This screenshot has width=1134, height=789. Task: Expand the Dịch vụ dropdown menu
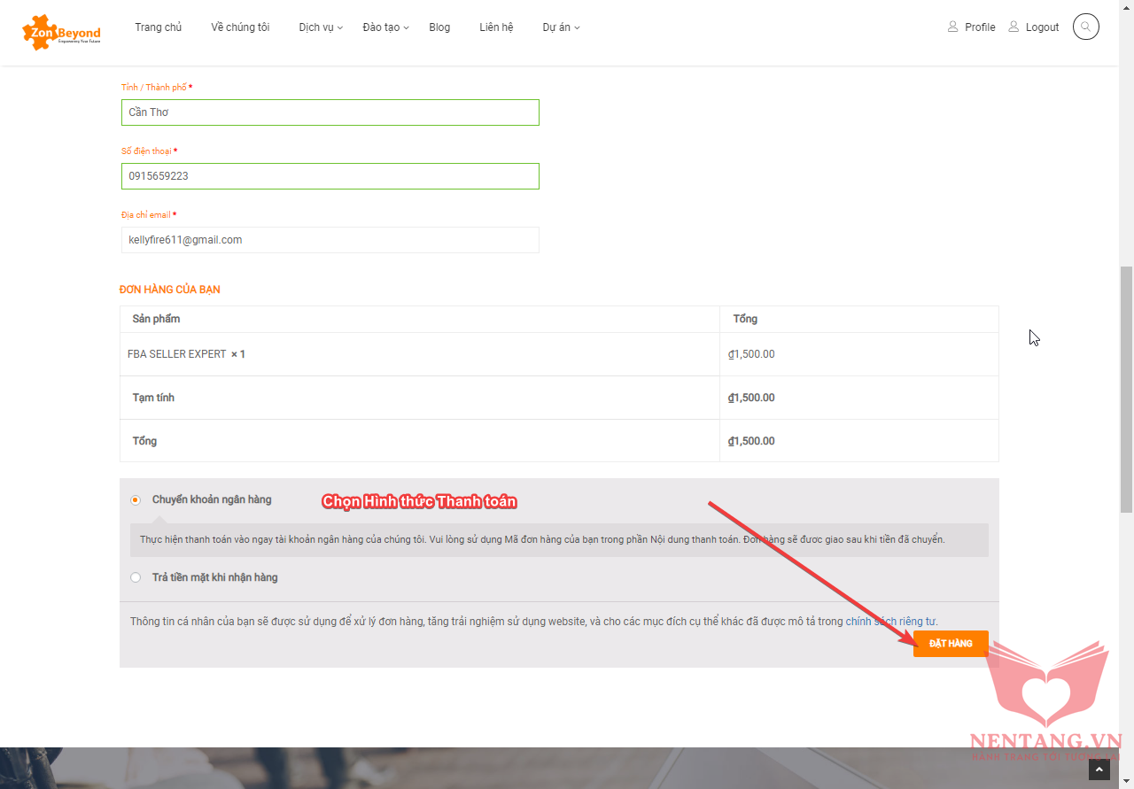pos(320,27)
